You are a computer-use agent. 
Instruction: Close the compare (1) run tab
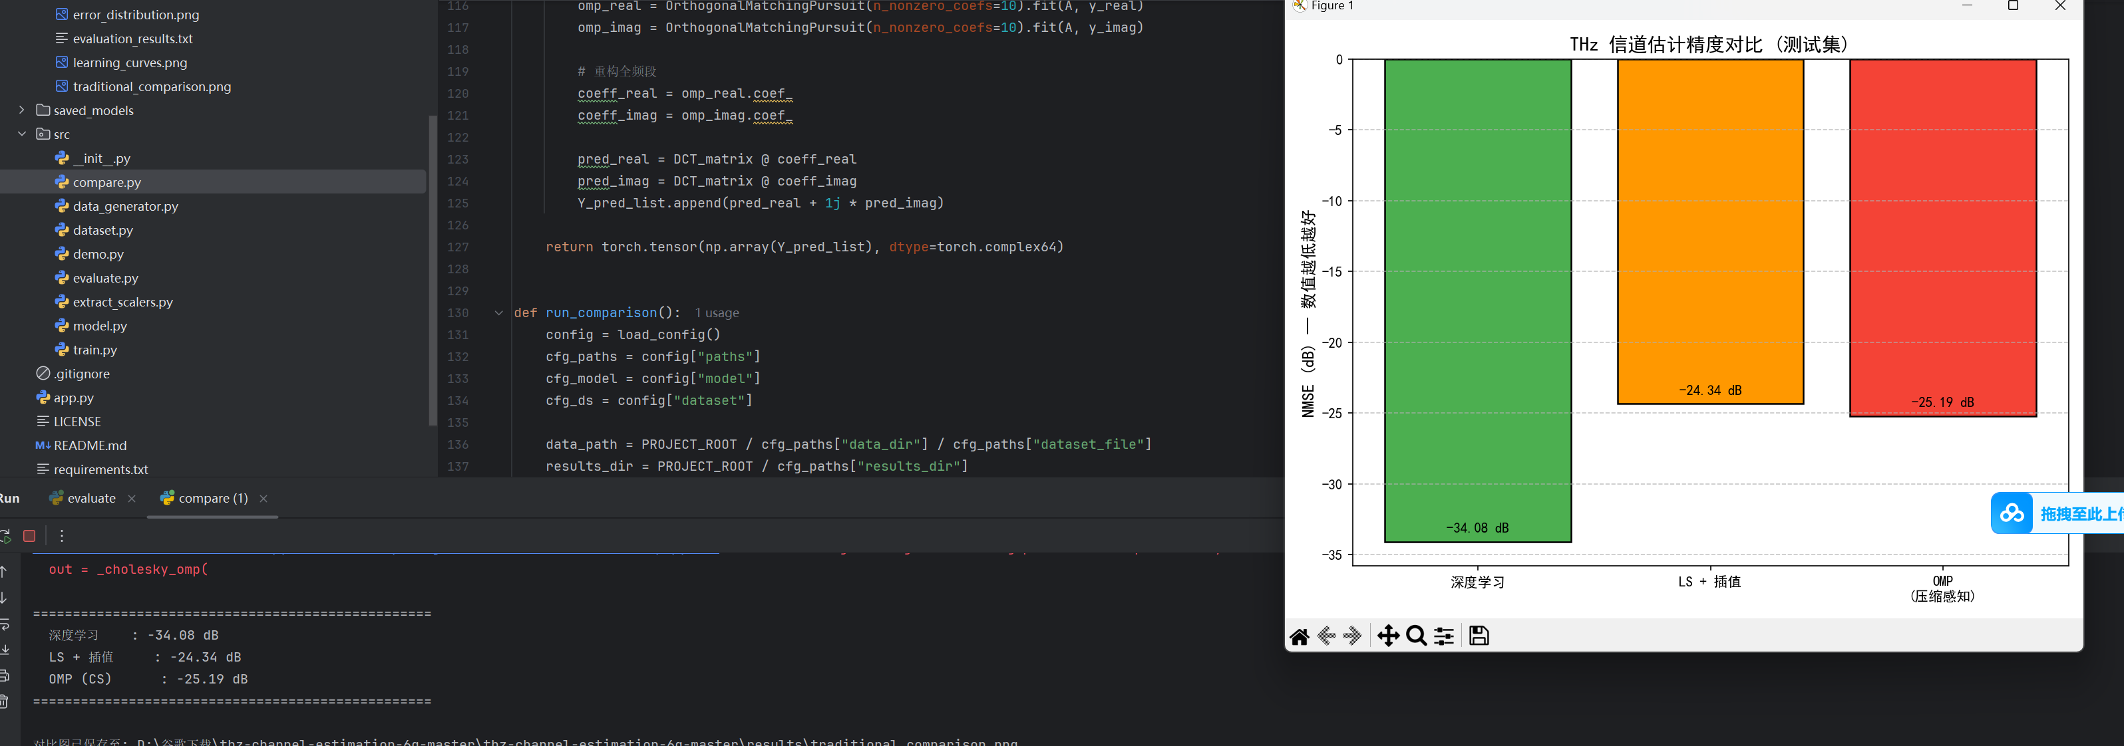264,499
